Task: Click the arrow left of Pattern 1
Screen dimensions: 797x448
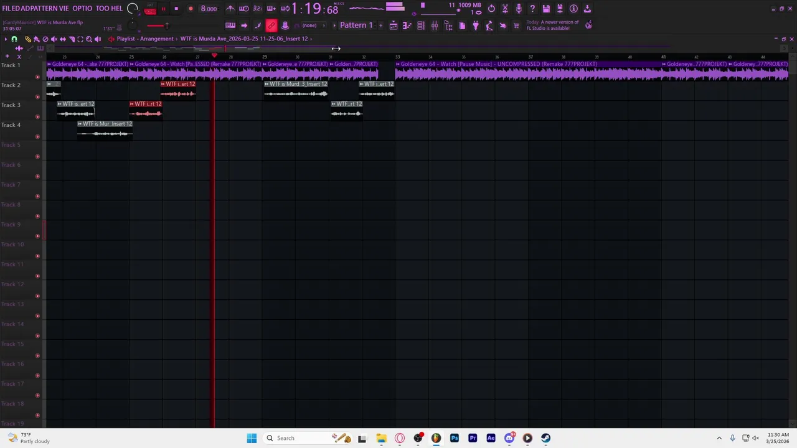Action: [334, 26]
